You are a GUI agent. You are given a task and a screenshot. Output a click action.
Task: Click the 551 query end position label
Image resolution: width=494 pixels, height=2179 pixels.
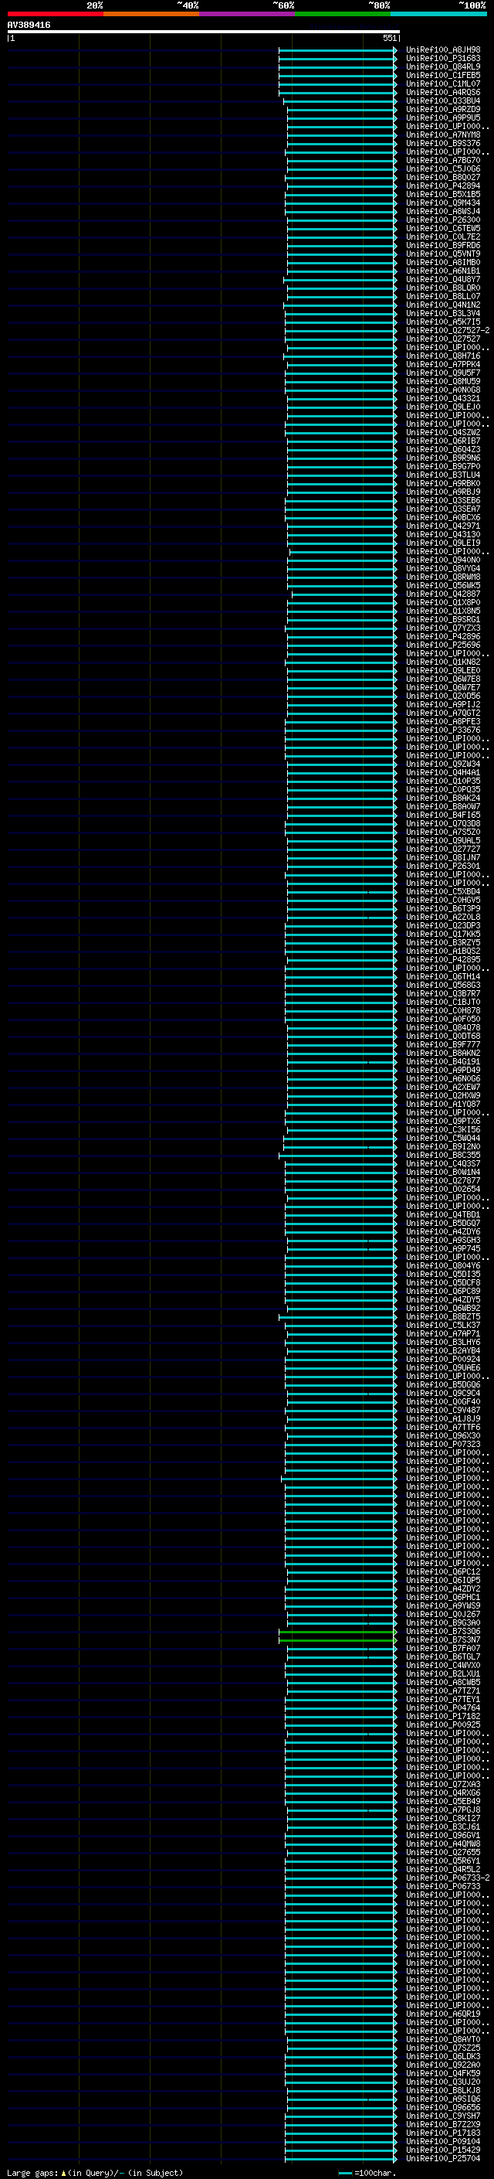coord(389,38)
